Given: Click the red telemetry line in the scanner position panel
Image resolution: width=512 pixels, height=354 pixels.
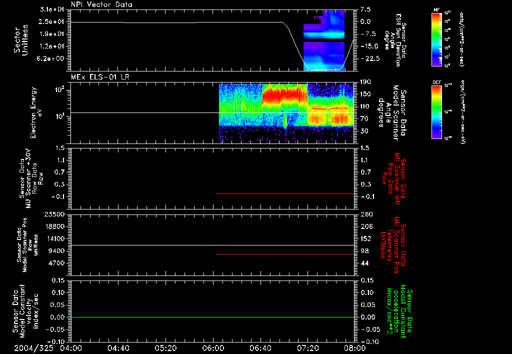Looking at the screenshot, I should pyautogui.click(x=284, y=254).
